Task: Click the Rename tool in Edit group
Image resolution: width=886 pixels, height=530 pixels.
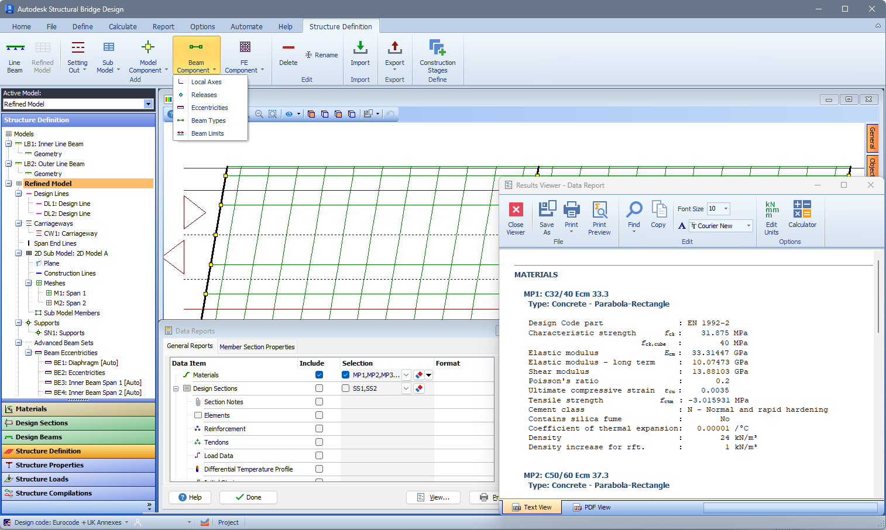Action: tap(321, 55)
